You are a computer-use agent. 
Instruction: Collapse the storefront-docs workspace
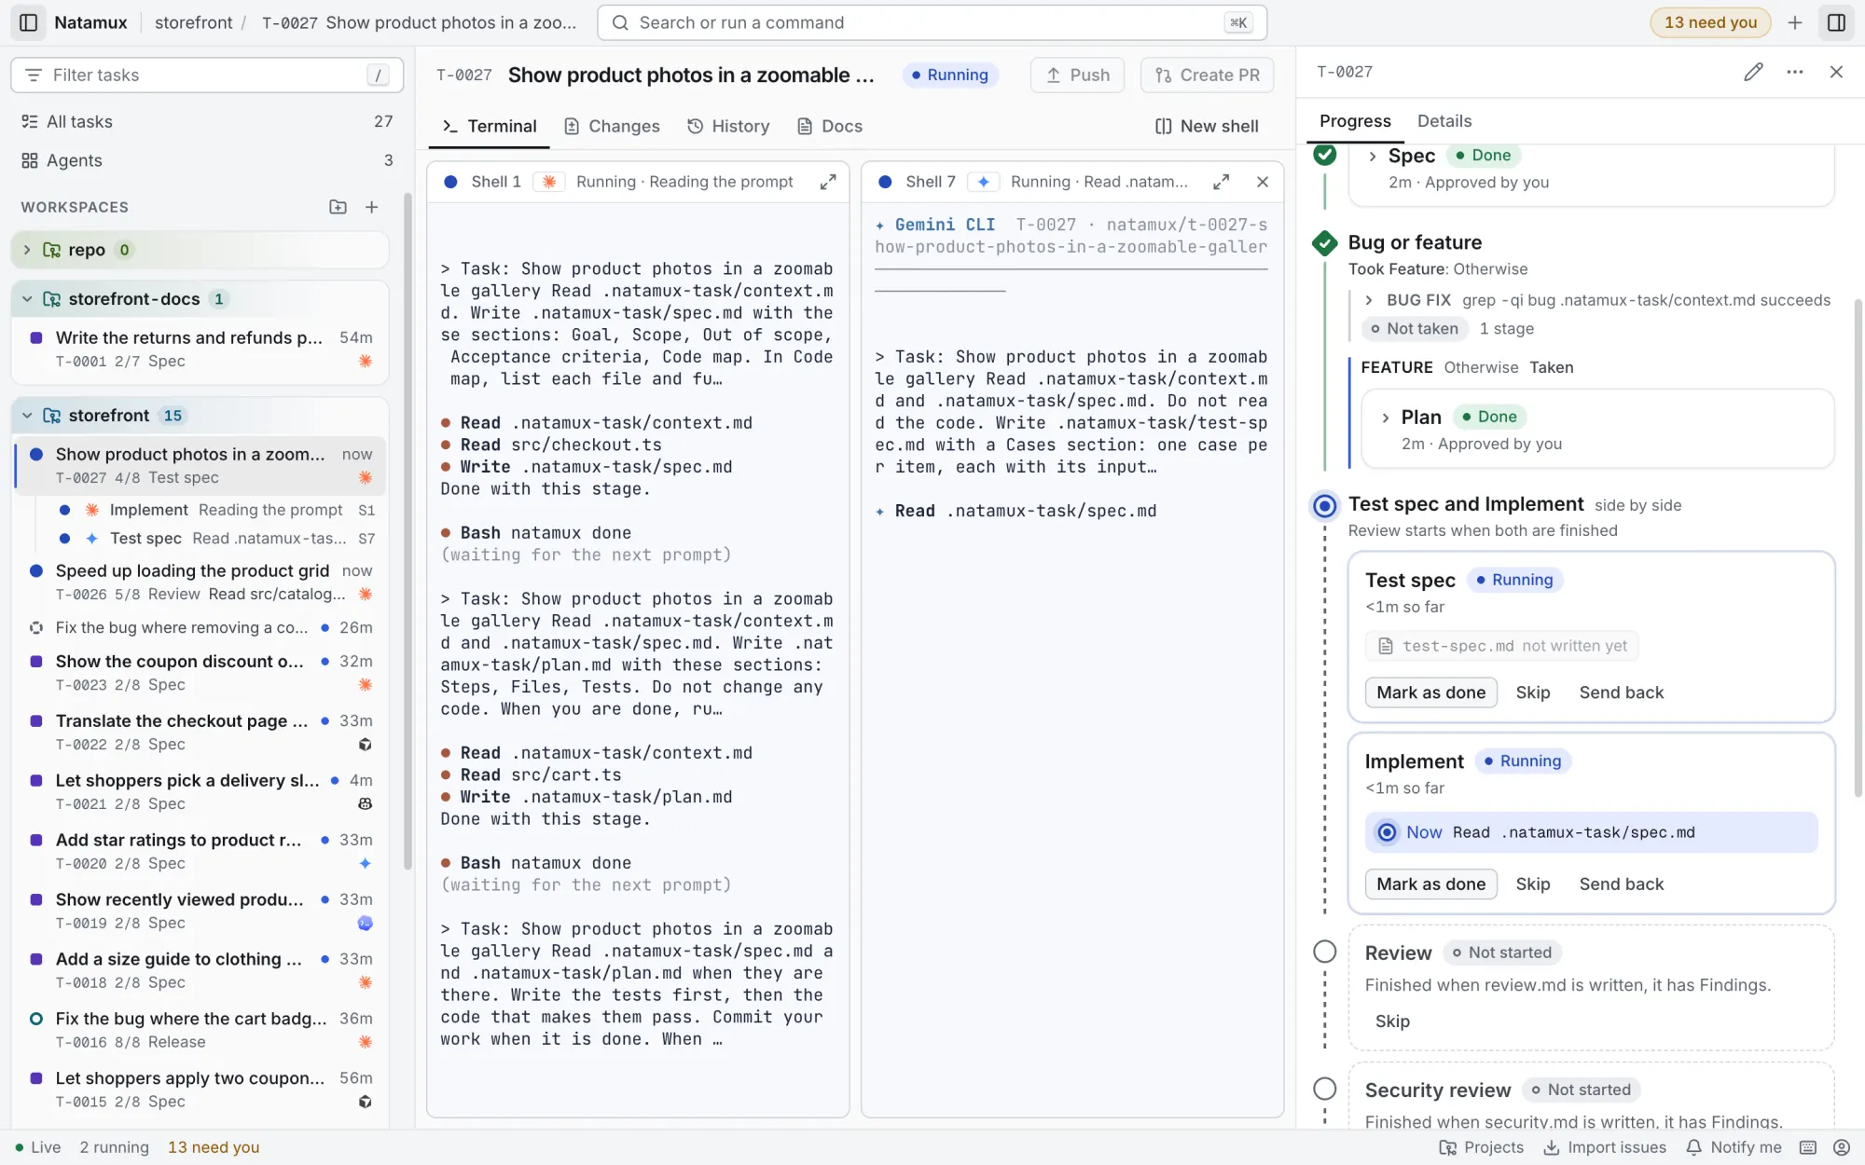(27, 299)
